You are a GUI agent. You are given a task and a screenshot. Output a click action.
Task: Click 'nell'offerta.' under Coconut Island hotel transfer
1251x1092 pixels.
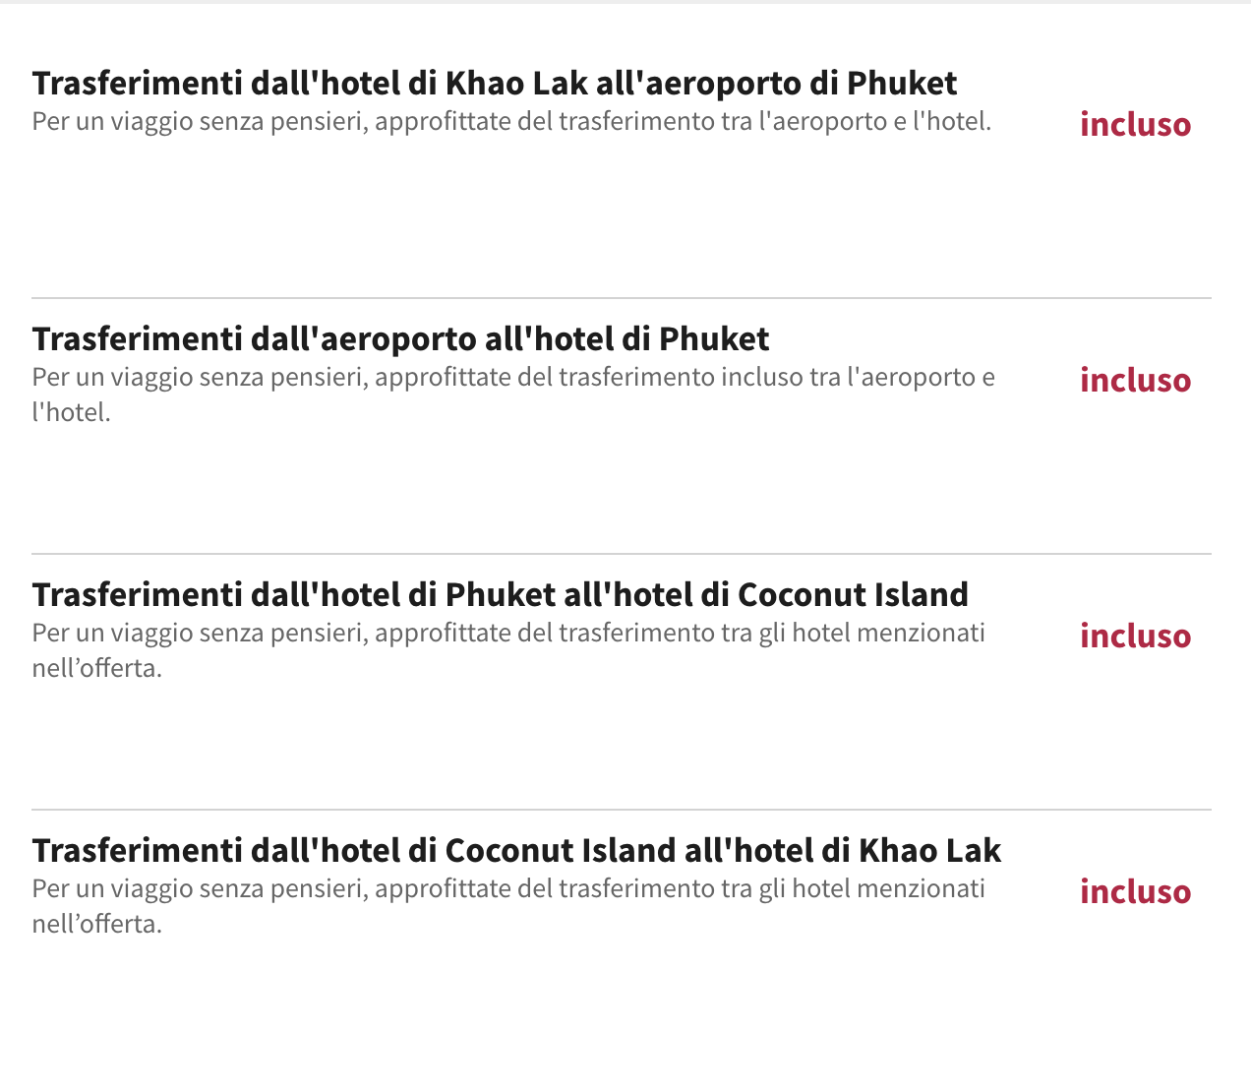click(x=97, y=669)
